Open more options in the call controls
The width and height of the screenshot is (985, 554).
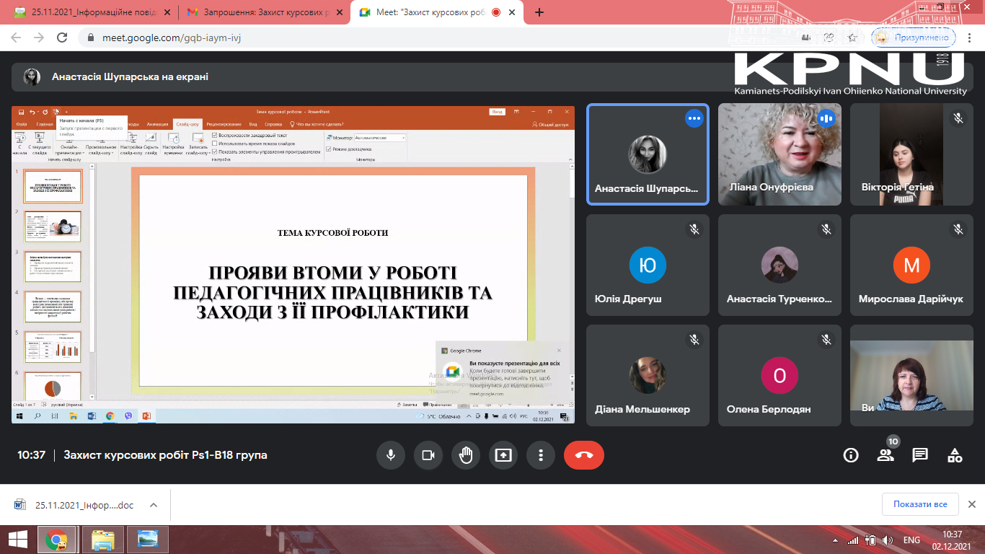[x=540, y=455]
